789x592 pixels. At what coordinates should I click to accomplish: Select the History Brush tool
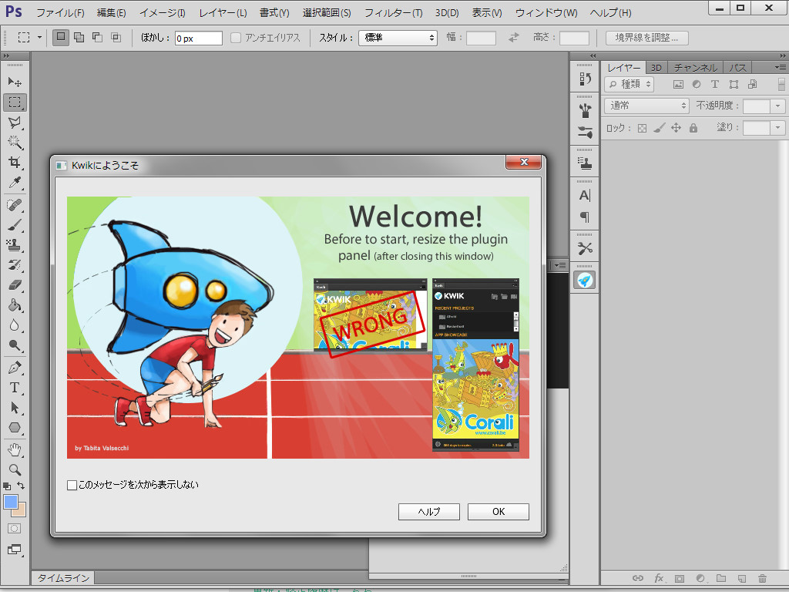point(15,265)
